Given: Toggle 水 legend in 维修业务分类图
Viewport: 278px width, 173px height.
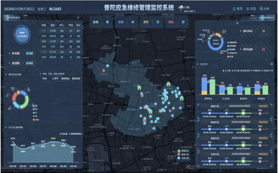Looking at the screenshot, I should pos(35,112).
